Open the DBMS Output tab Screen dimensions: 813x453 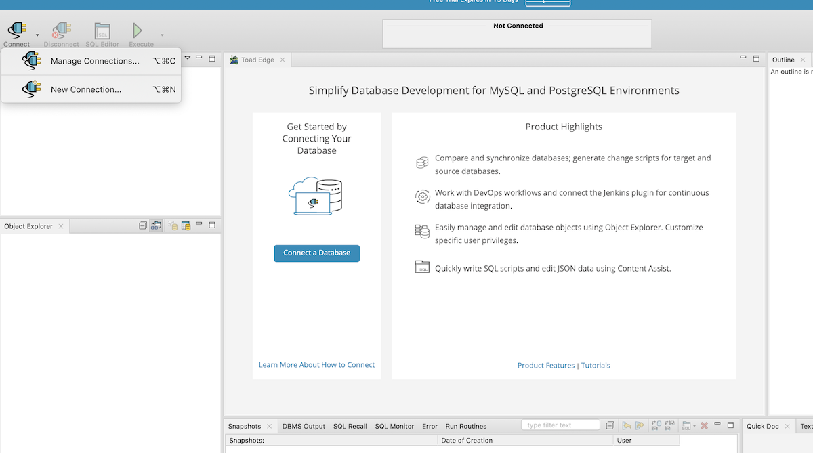(304, 426)
